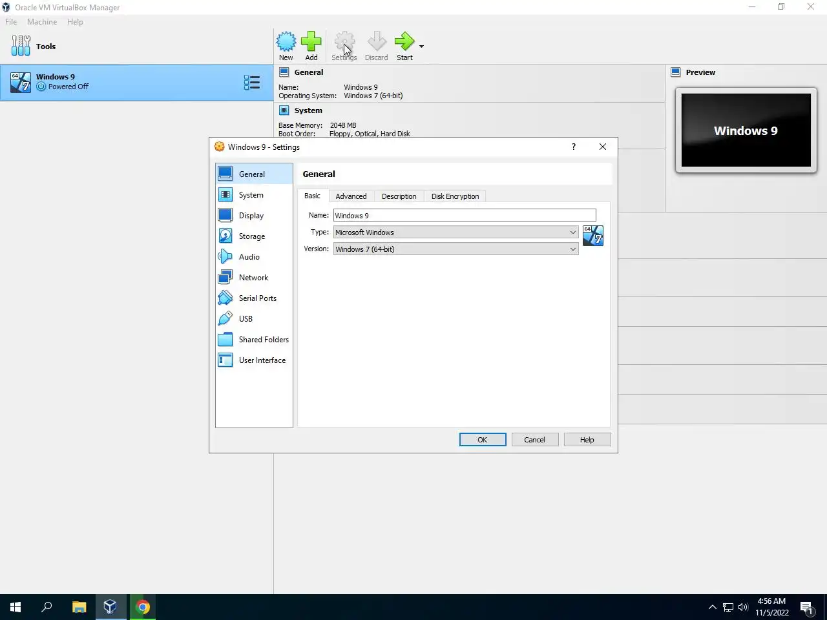This screenshot has width=827, height=620.
Task: Click the green Start arrow icon
Action: pyautogui.click(x=404, y=42)
